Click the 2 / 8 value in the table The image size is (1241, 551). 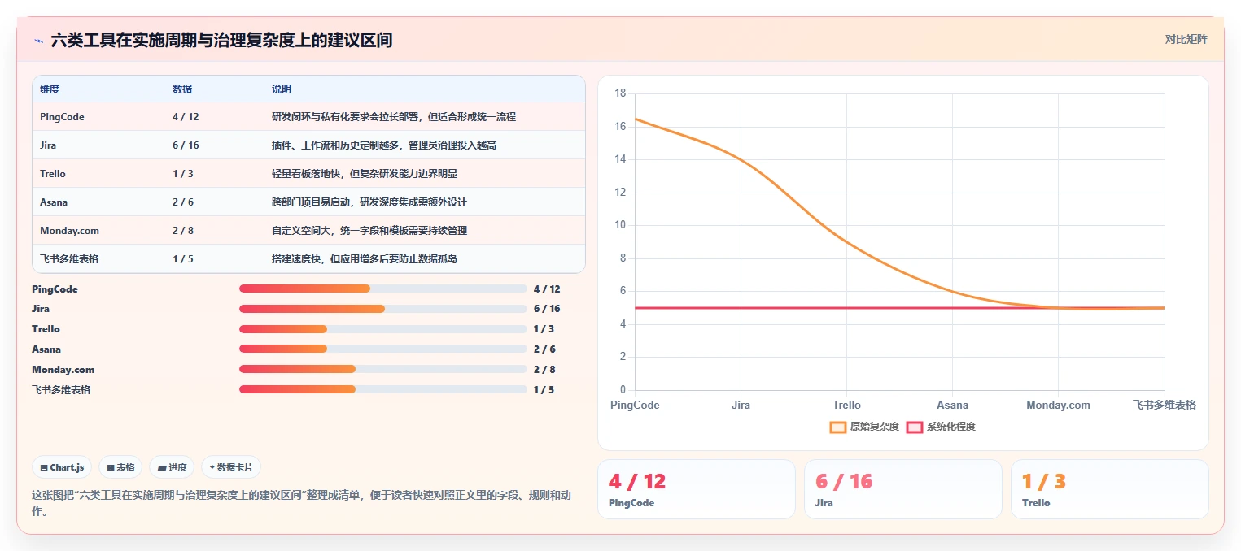(x=183, y=231)
